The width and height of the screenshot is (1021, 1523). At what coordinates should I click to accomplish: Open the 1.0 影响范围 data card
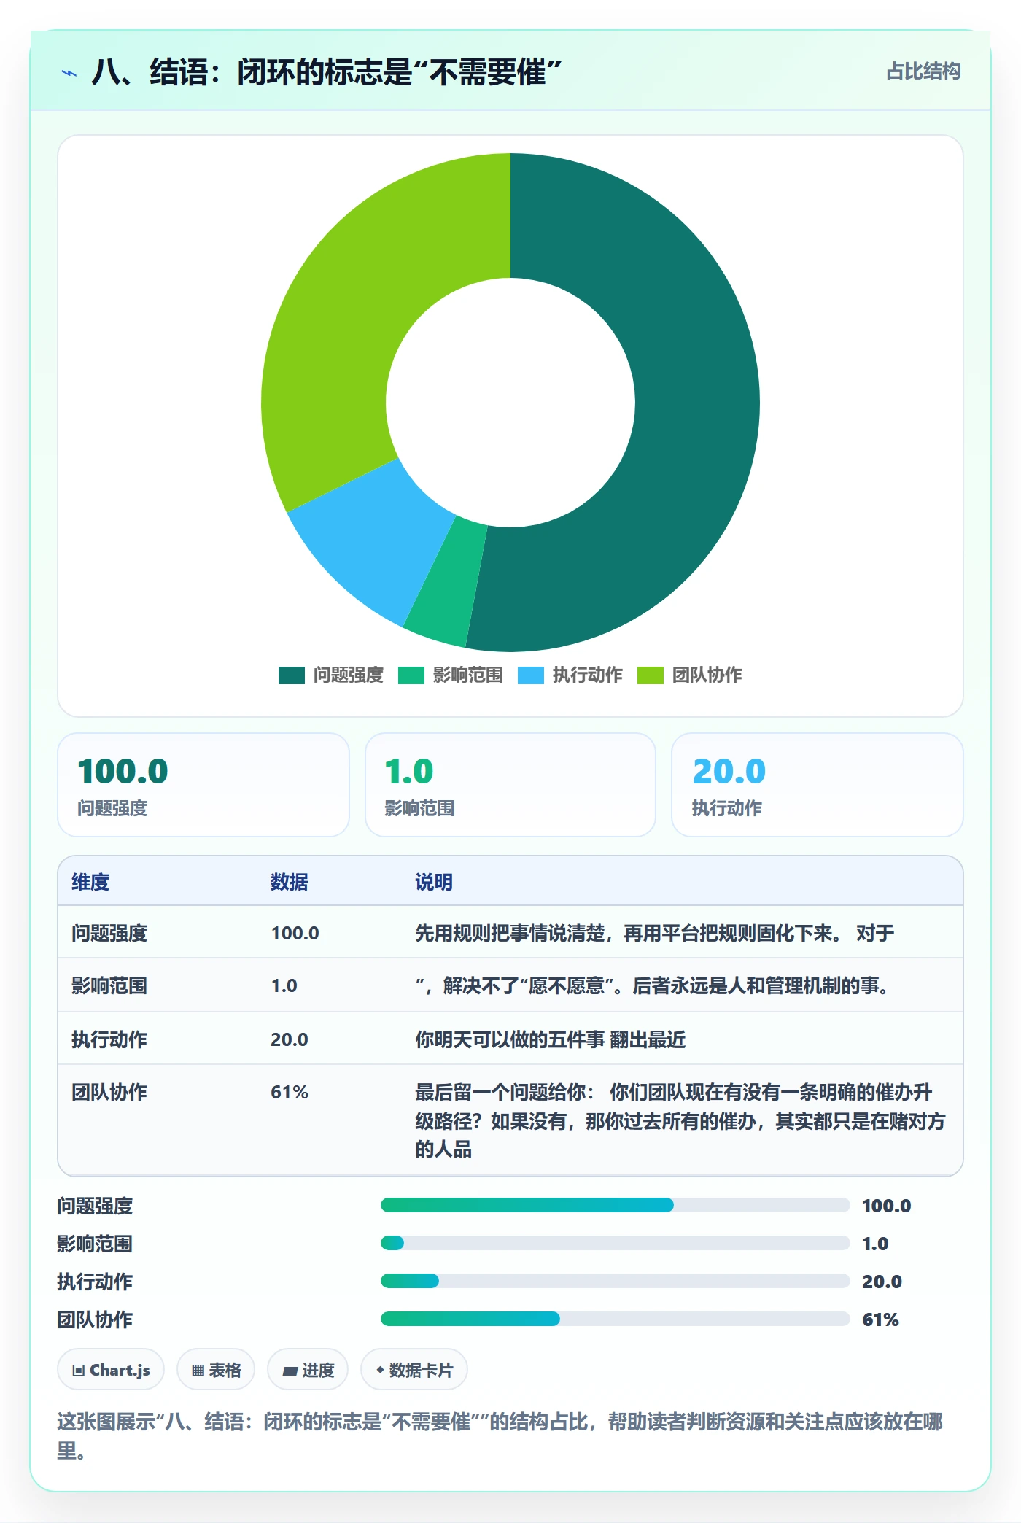pos(510,785)
